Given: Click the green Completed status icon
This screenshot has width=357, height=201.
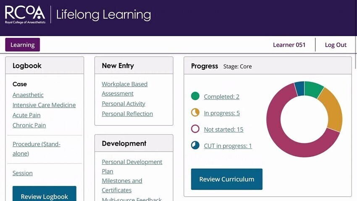Looking at the screenshot, I should pyautogui.click(x=195, y=96).
